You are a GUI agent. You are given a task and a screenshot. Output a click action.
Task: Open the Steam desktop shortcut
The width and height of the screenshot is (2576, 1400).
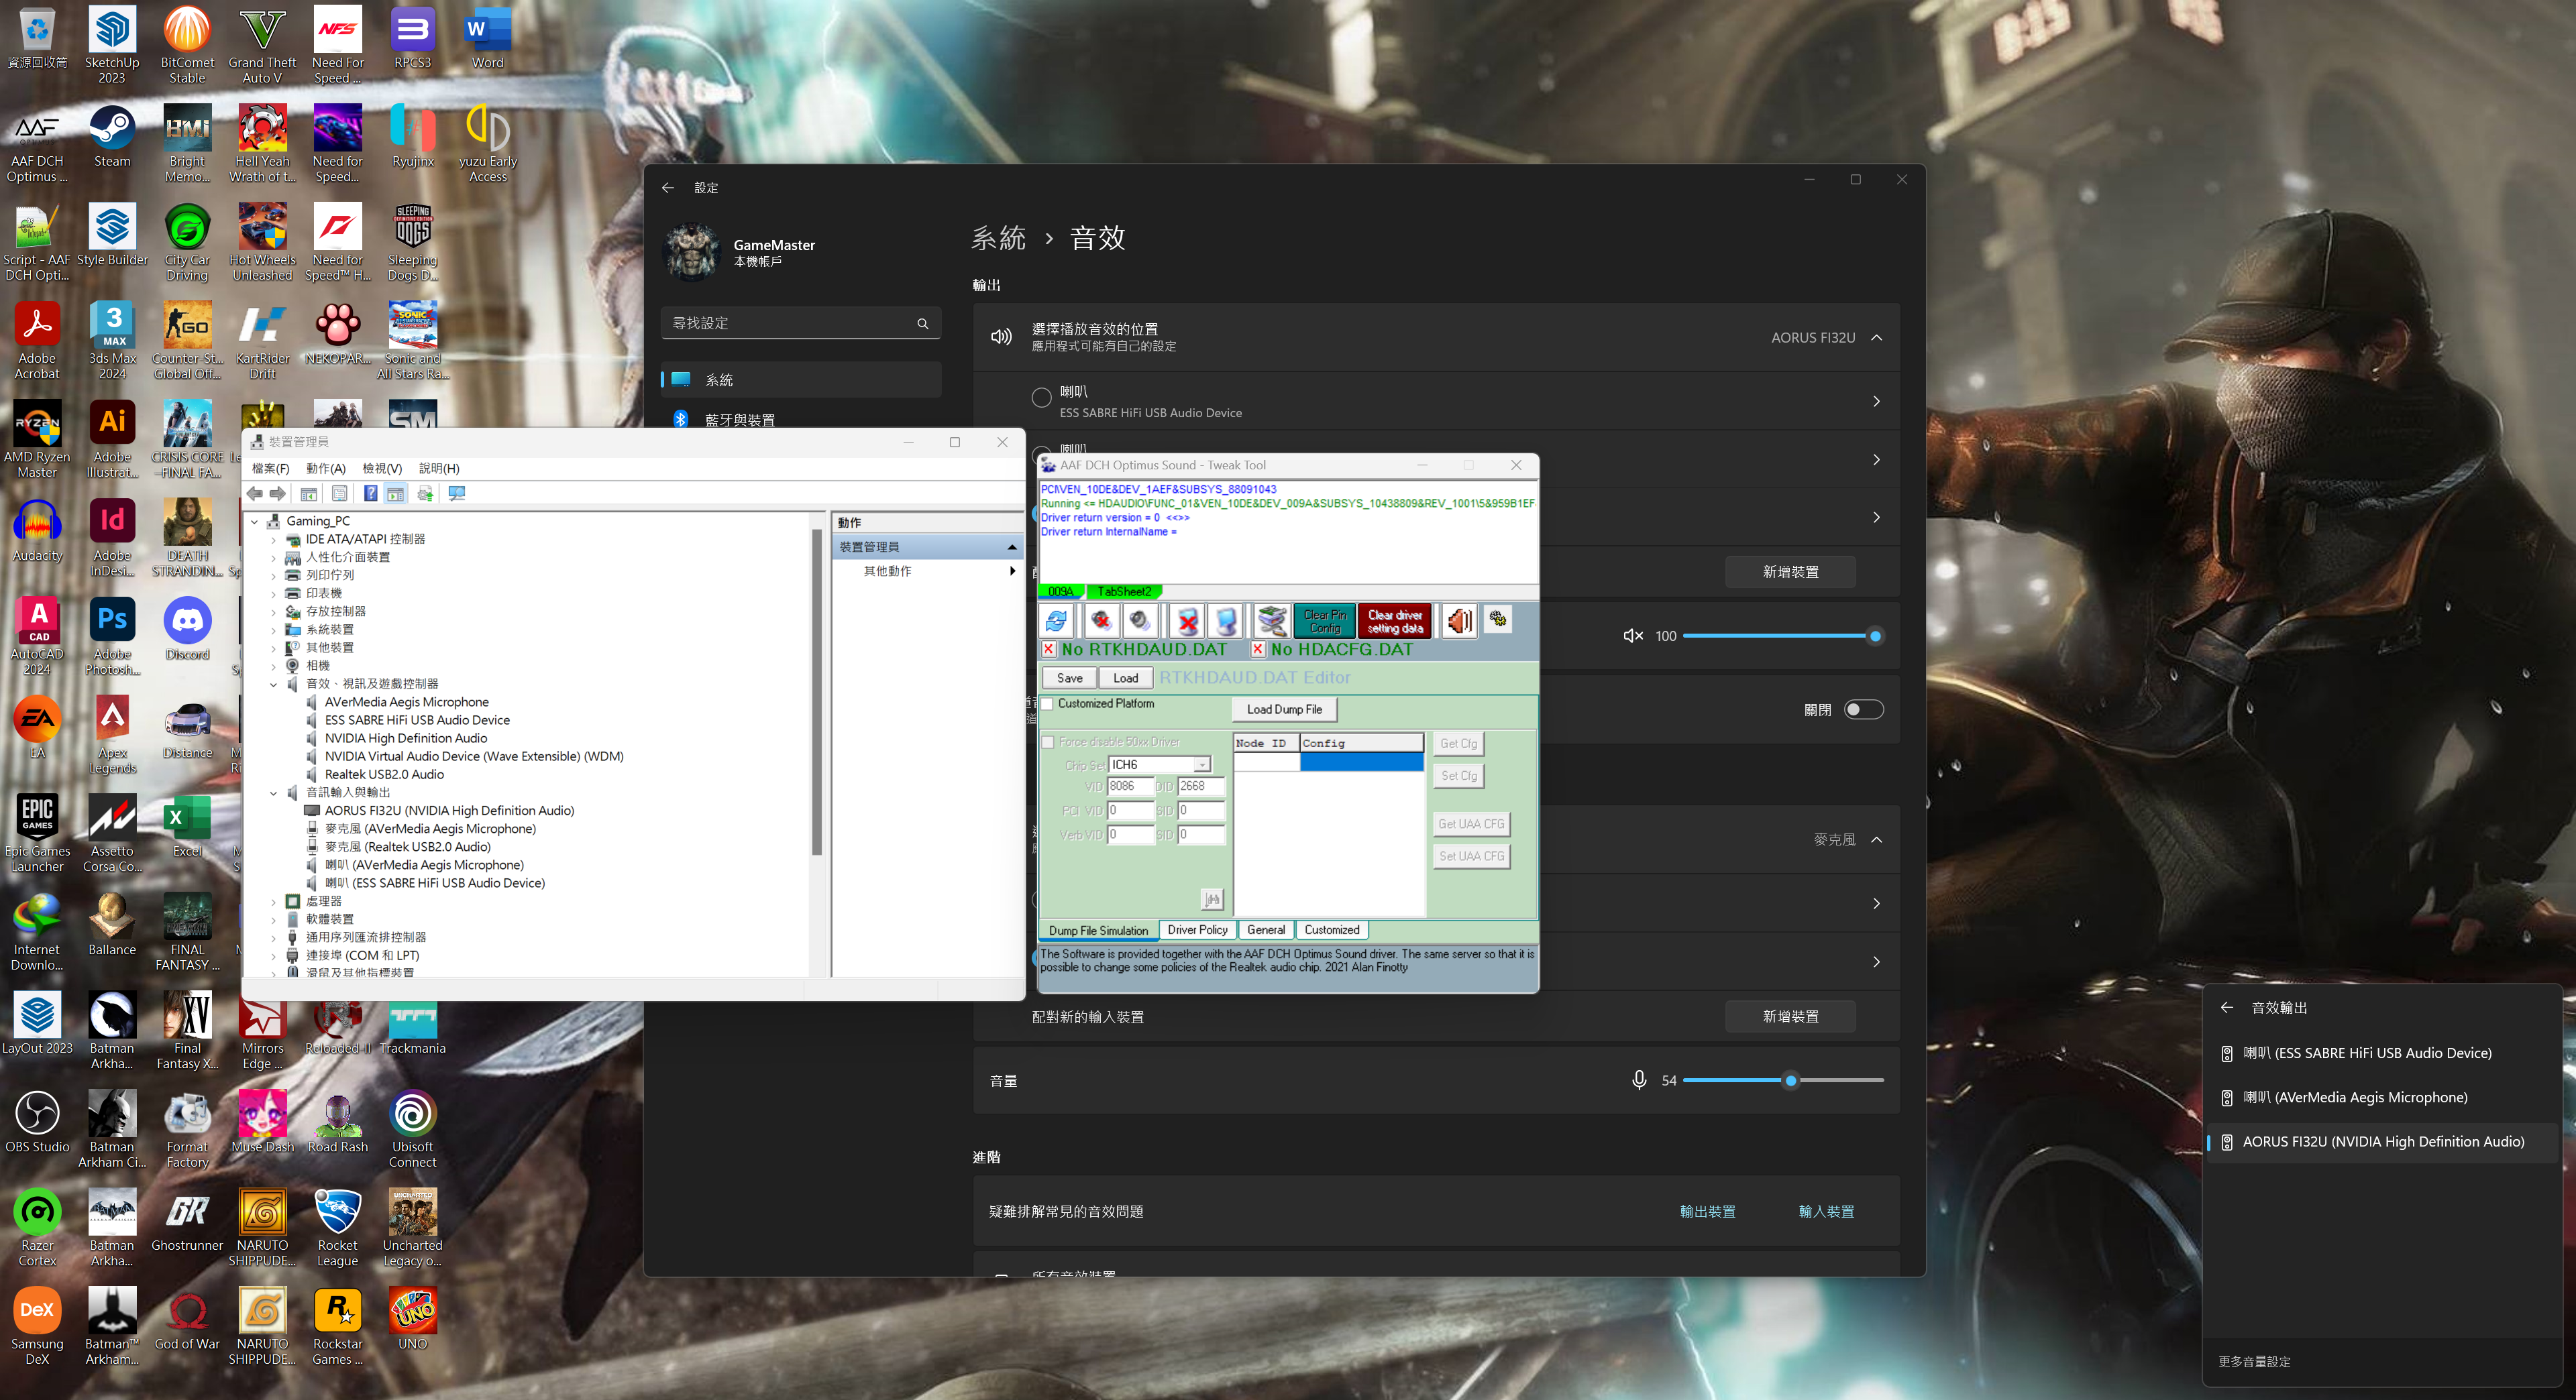tap(112, 138)
